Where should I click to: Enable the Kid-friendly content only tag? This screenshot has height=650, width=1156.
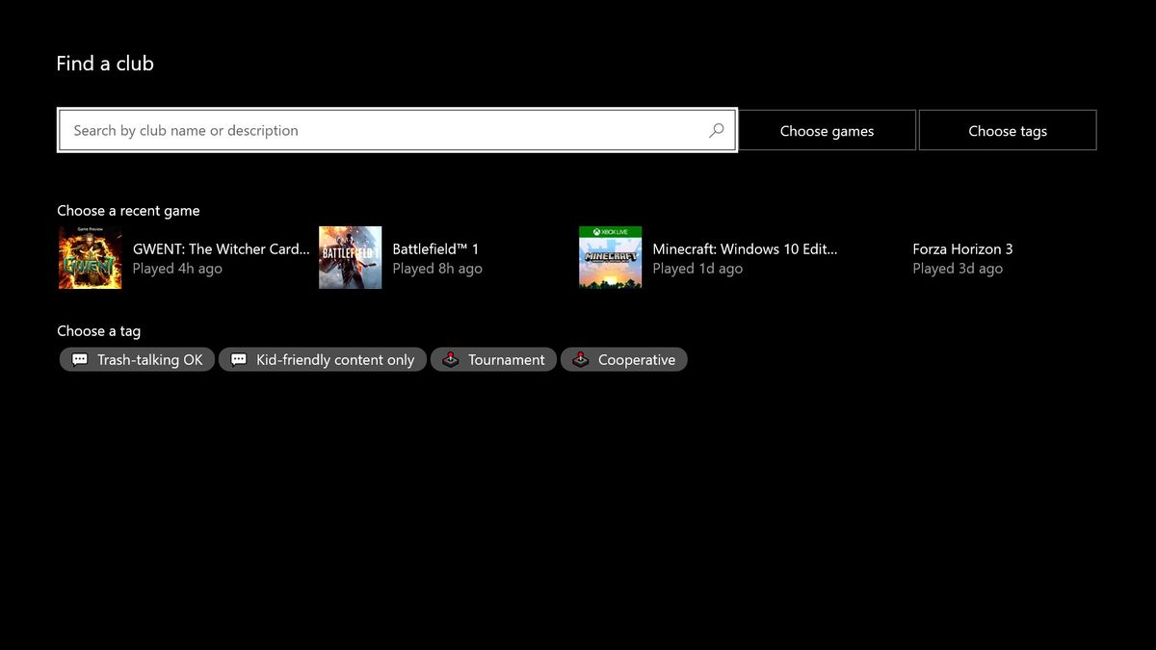pos(322,359)
